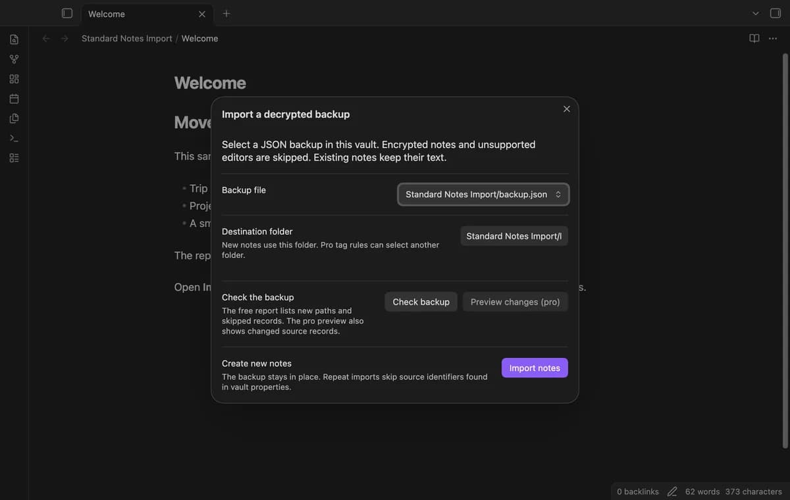Image resolution: width=790 pixels, height=500 pixels.
Task: Open canvas grid icon in ribbon
Action: pos(14,79)
